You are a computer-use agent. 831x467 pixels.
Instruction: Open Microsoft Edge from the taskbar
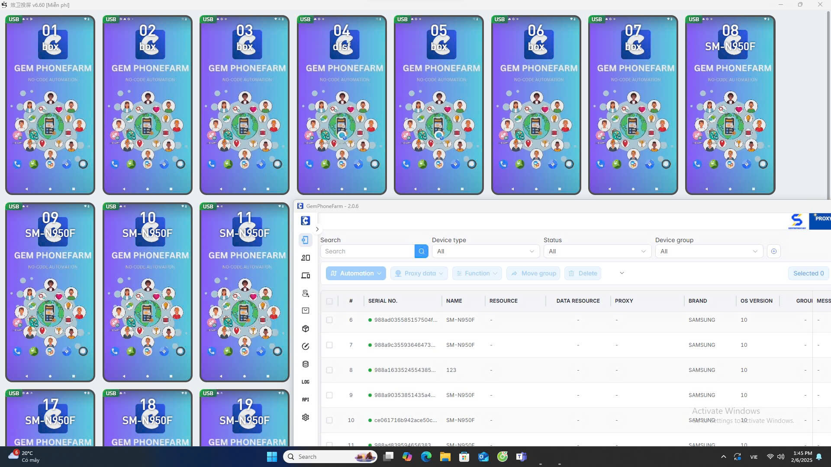coord(426,457)
